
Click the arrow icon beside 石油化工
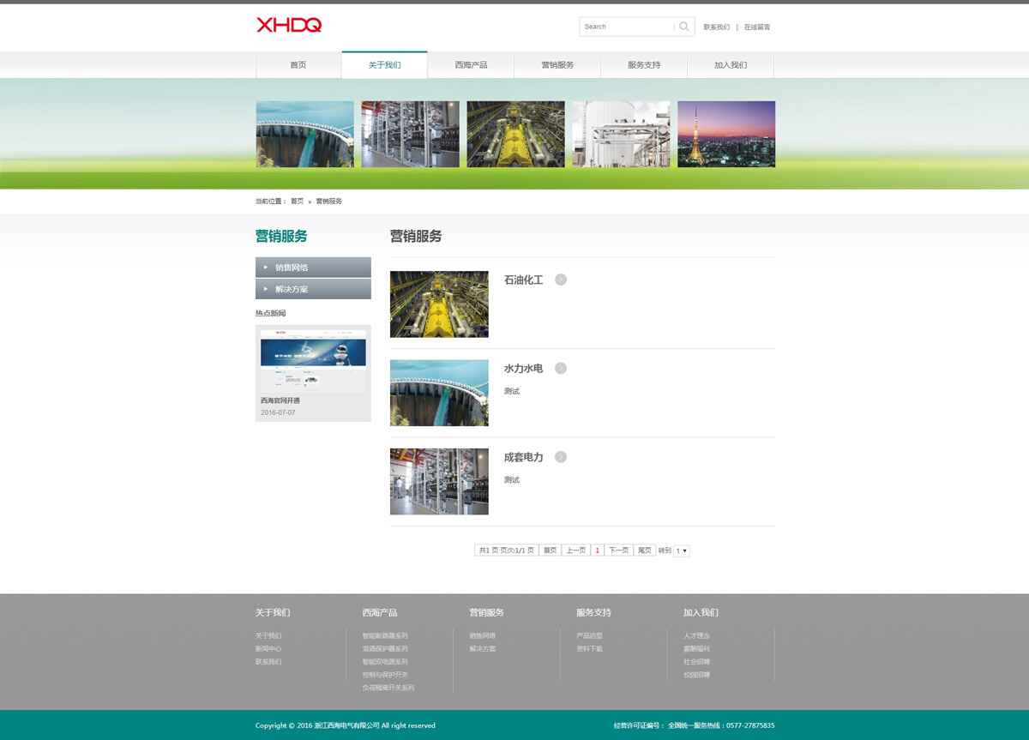coord(561,280)
